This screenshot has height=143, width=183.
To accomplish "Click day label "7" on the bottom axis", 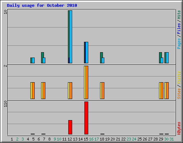I will click(44, 139).
